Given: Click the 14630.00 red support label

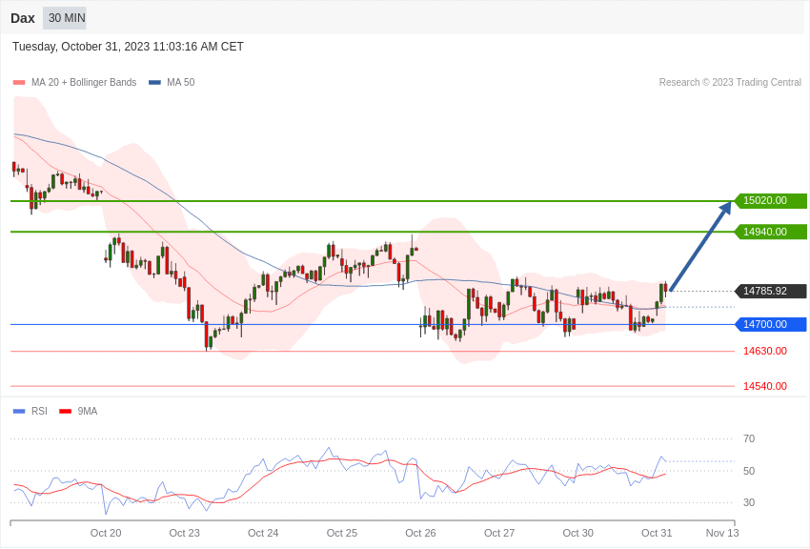Looking at the screenshot, I should 765,351.
